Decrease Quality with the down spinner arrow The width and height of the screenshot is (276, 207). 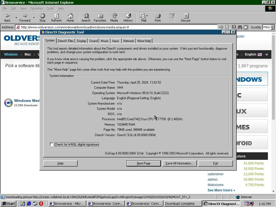tap(273, 28)
